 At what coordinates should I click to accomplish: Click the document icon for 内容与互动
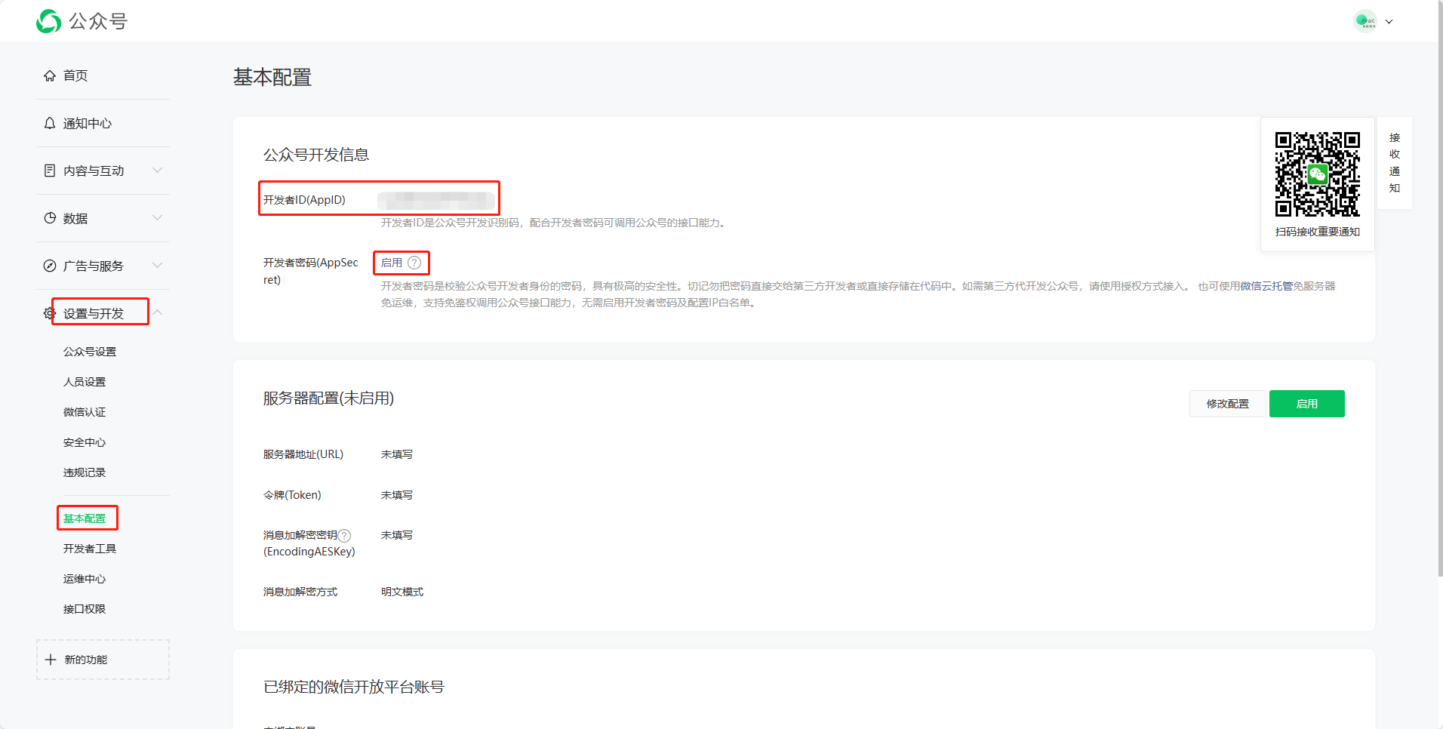coord(50,171)
